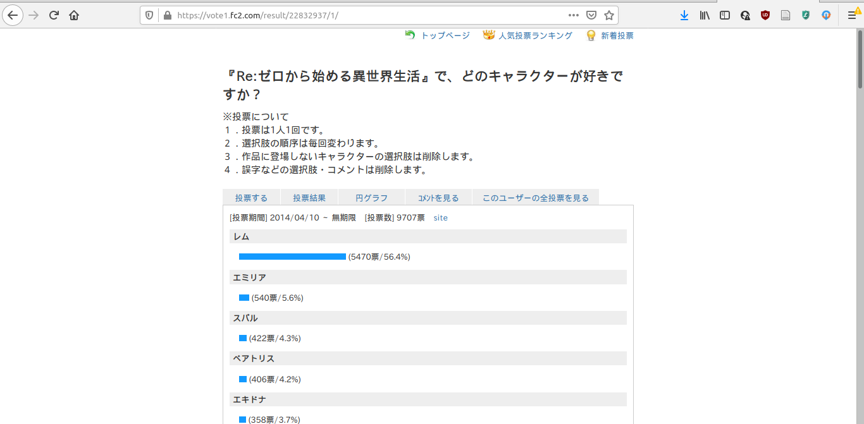This screenshot has width=864, height=424.
Task: Click the poll title heading text
Action: tap(423, 85)
